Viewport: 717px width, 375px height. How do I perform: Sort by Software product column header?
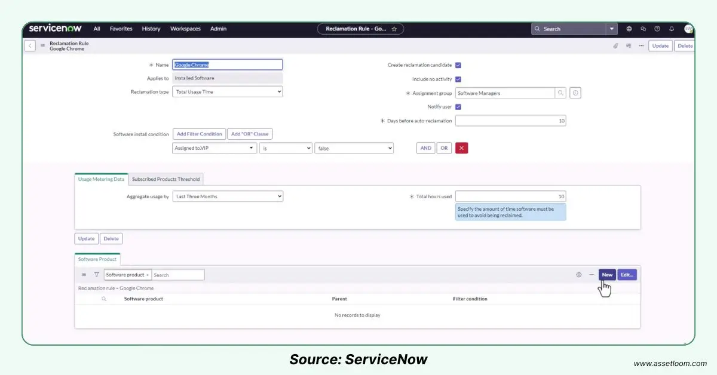pos(143,299)
